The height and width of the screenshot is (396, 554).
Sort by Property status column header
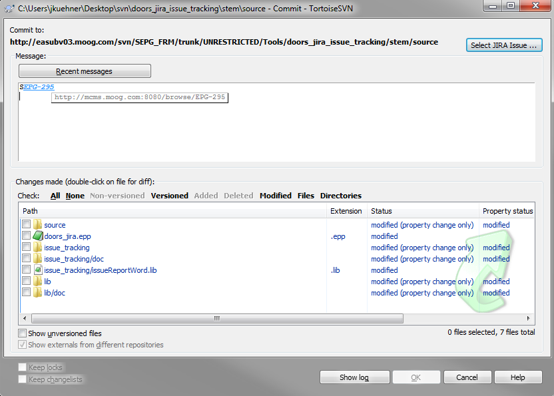point(507,211)
